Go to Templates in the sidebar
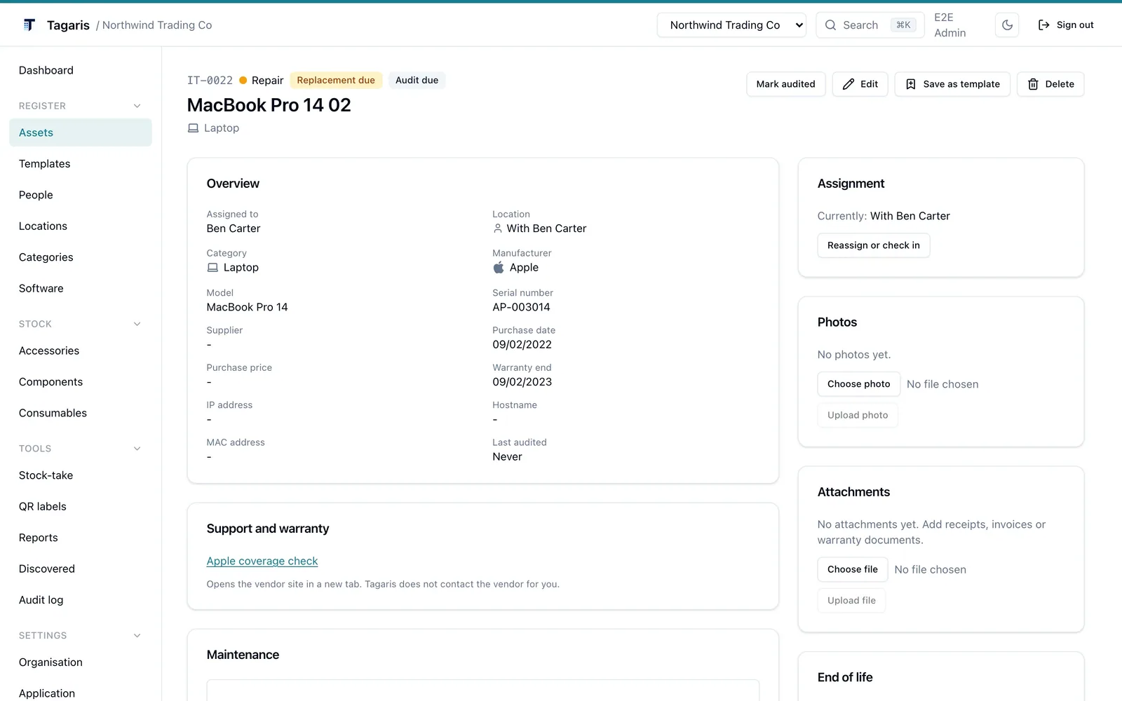 (x=81, y=164)
